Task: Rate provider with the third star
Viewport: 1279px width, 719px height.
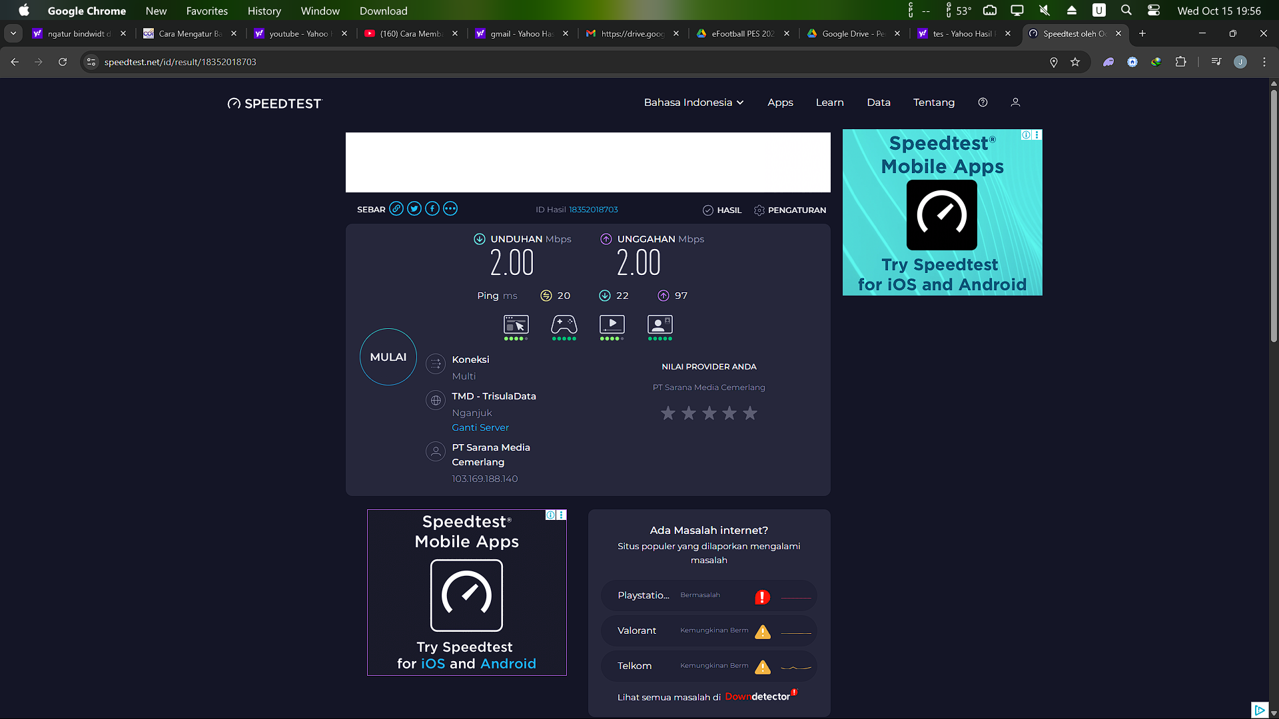Action: (x=709, y=413)
